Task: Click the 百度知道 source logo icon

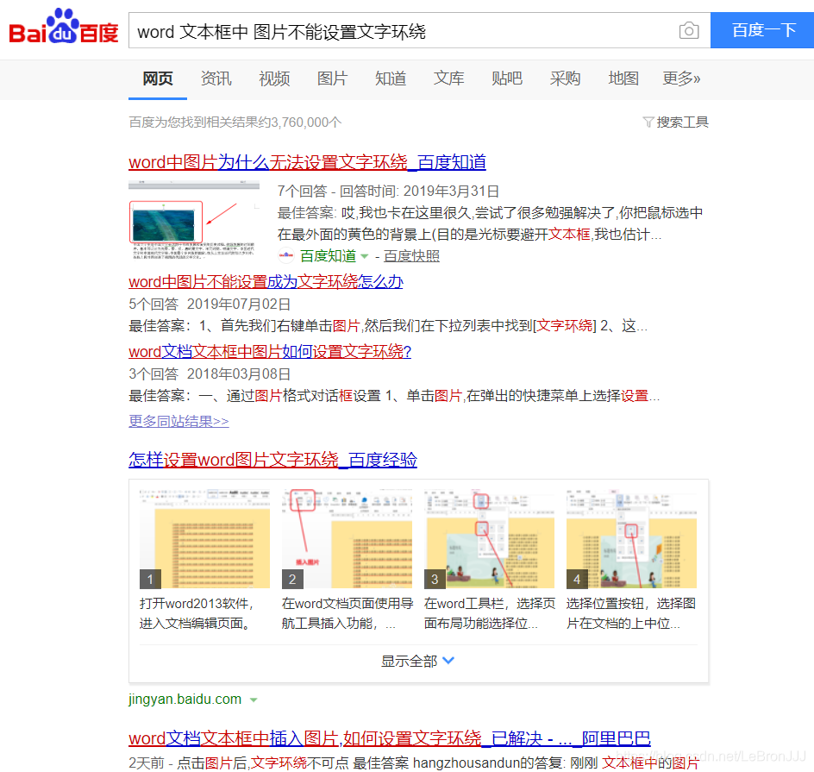Action: point(286,255)
